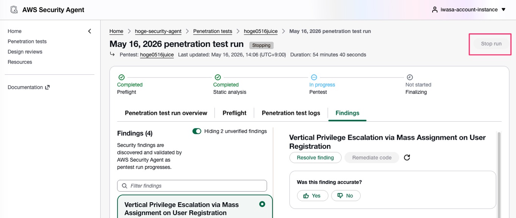This screenshot has height=218, width=516.
Task: Open Penetration tests in the sidebar
Action: click(x=27, y=42)
